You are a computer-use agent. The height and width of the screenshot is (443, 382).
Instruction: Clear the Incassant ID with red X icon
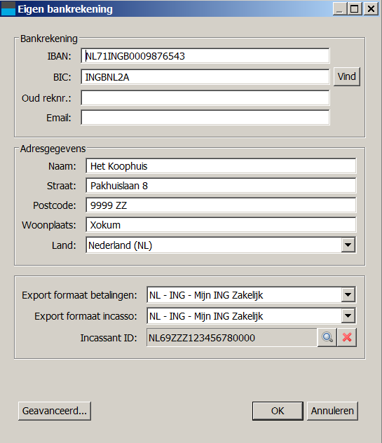(347, 337)
